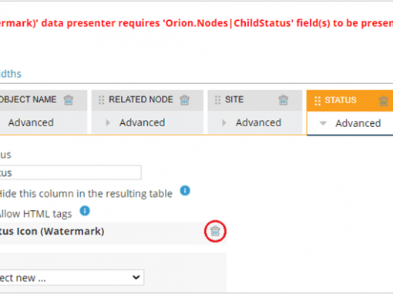
Task: Show info for Hide this column option
Action: [185, 191]
